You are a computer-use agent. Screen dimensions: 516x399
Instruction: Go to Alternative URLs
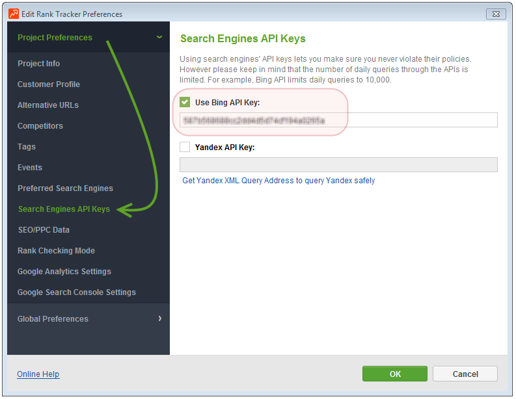(x=48, y=105)
